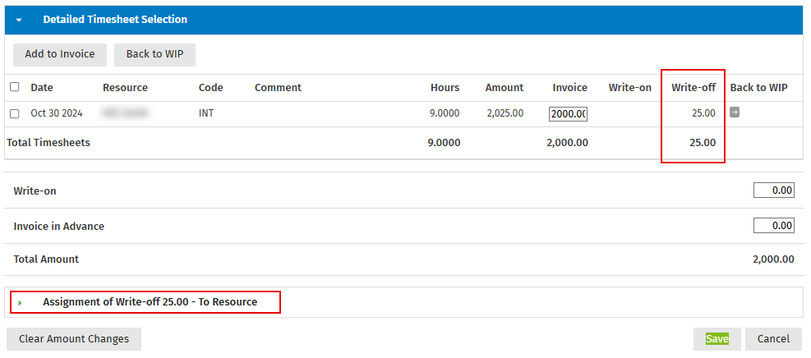Click the Oct 30 2024 date cell
Screen dimensions: 811x358
click(57, 113)
